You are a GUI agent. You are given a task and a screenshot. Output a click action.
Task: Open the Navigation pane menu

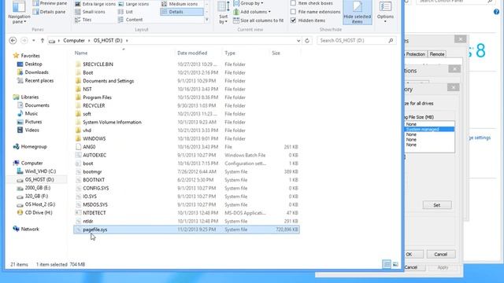pyautogui.click(x=19, y=13)
